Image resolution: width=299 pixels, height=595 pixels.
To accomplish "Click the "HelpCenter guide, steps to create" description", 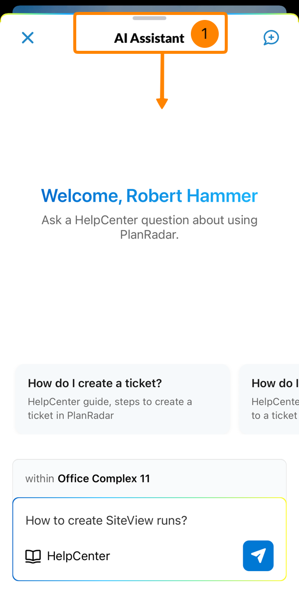I will (x=110, y=402).
